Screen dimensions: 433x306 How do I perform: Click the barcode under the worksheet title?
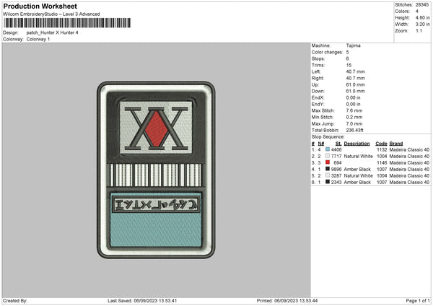67,23
